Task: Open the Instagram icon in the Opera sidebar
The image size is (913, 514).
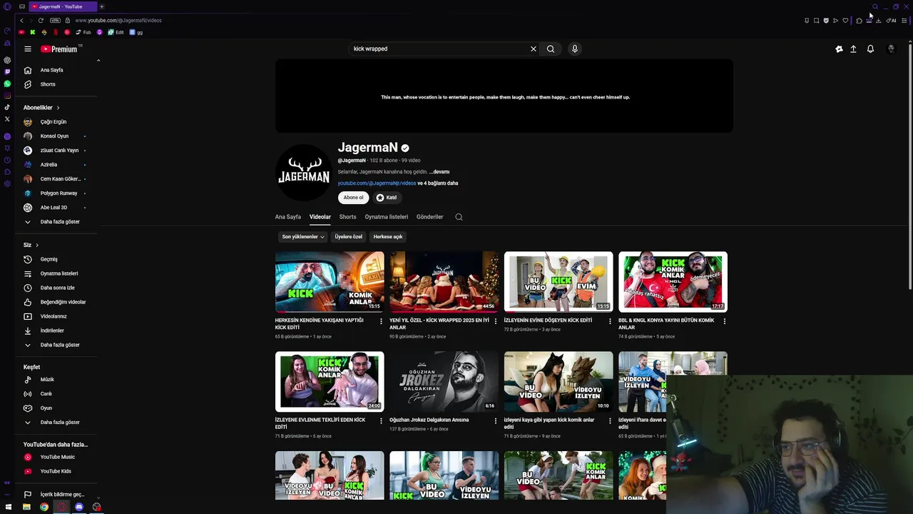Action: tap(7, 96)
